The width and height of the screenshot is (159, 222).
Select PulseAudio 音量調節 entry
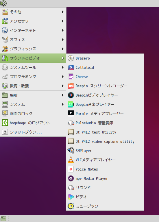105,123
